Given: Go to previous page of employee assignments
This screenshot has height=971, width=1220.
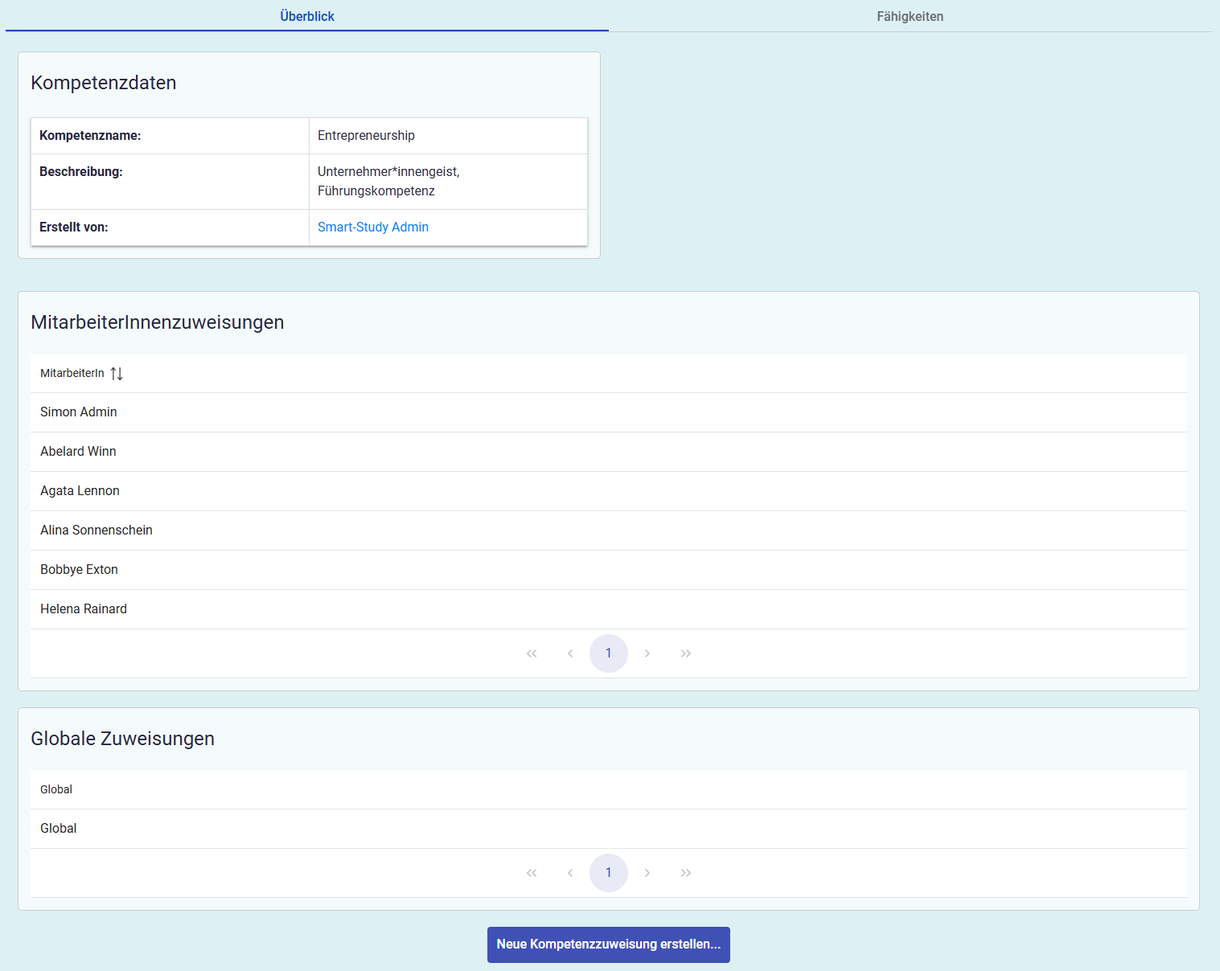Looking at the screenshot, I should [x=570, y=653].
